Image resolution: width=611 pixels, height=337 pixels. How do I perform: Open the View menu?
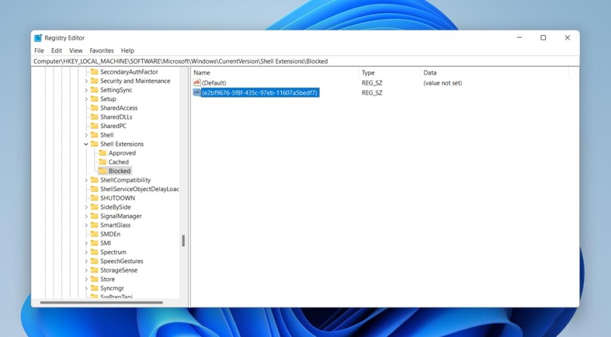point(76,51)
